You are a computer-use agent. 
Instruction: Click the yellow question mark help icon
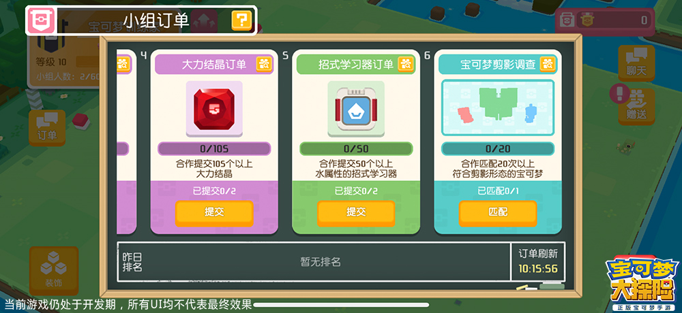[241, 20]
